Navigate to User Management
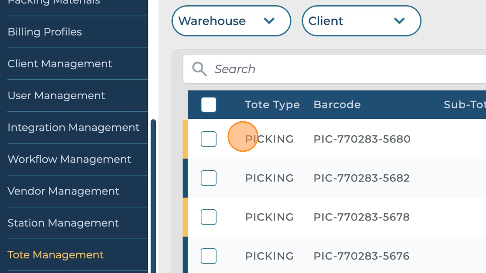 [56, 96]
